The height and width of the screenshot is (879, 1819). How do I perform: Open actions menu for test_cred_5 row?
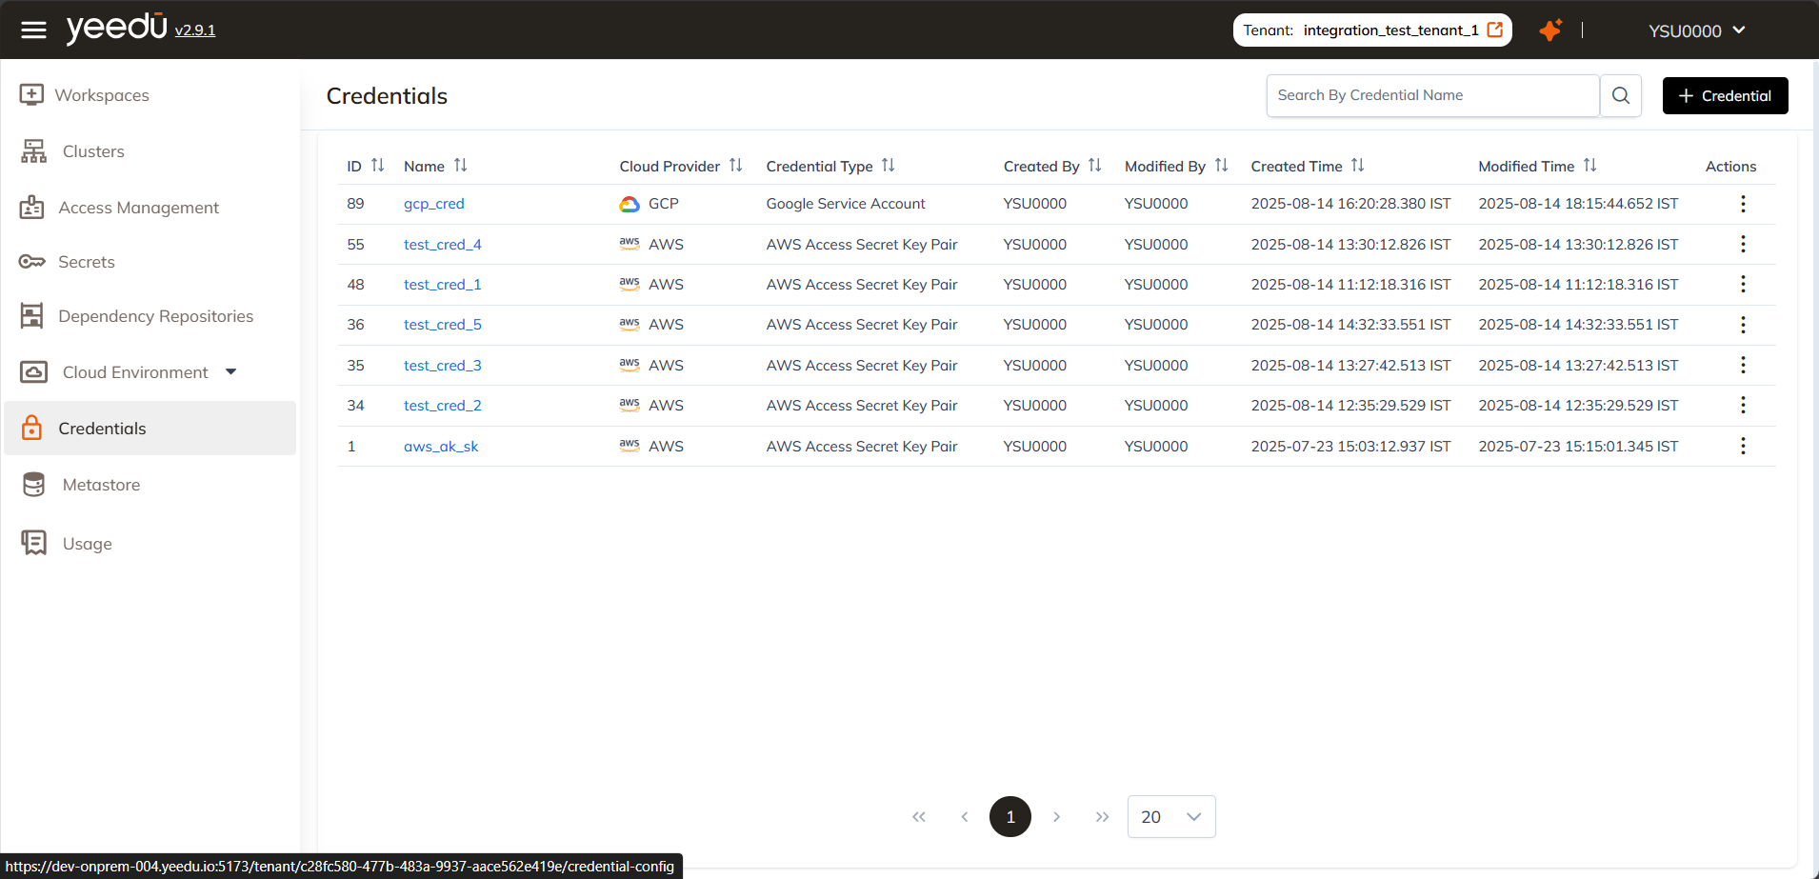pyautogui.click(x=1742, y=325)
